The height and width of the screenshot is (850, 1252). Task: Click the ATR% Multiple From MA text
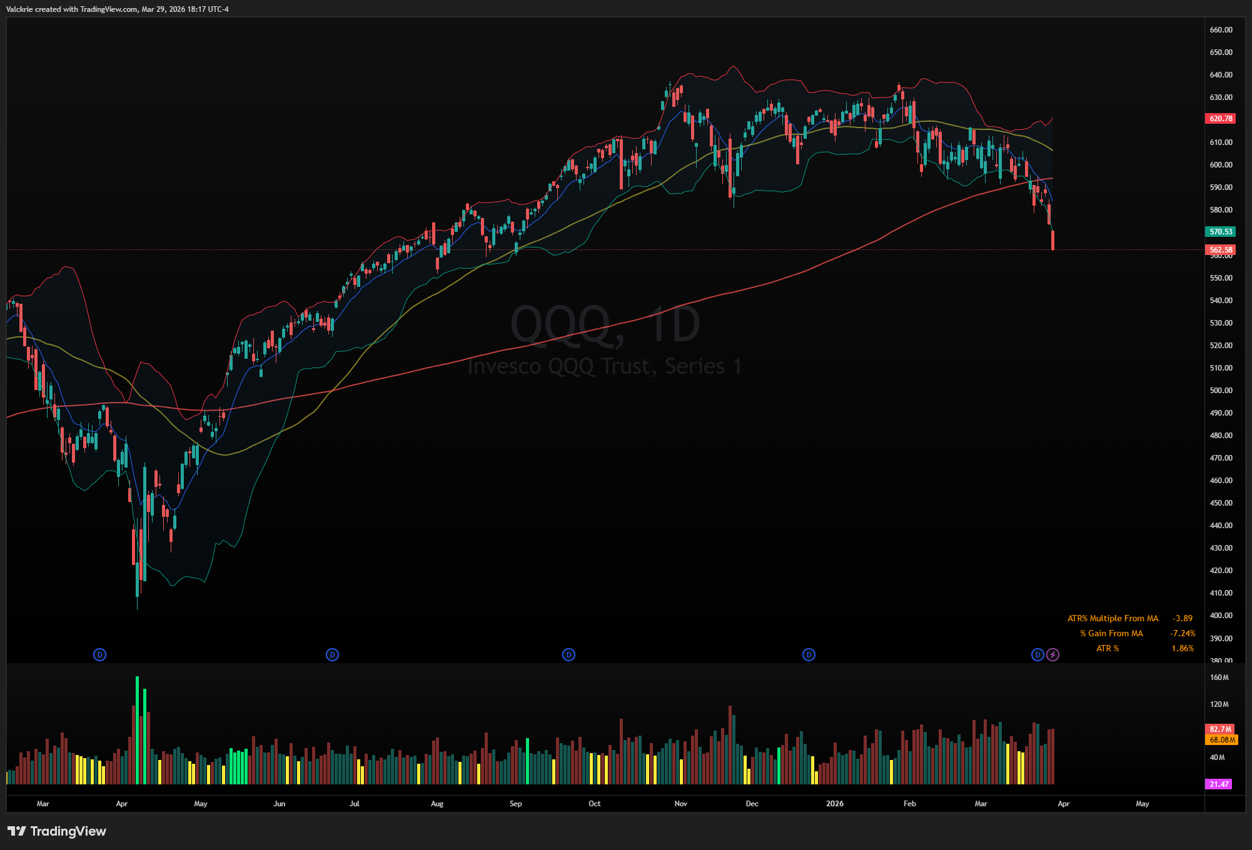pos(1113,618)
